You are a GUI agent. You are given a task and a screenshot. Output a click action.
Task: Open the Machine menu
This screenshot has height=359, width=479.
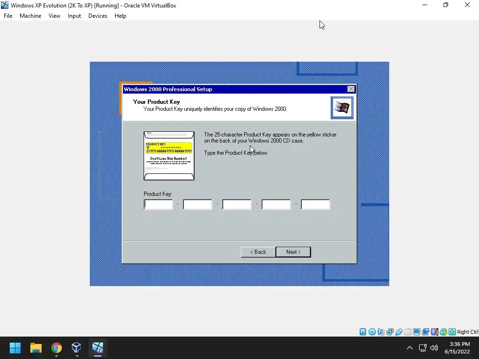click(x=30, y=16)
